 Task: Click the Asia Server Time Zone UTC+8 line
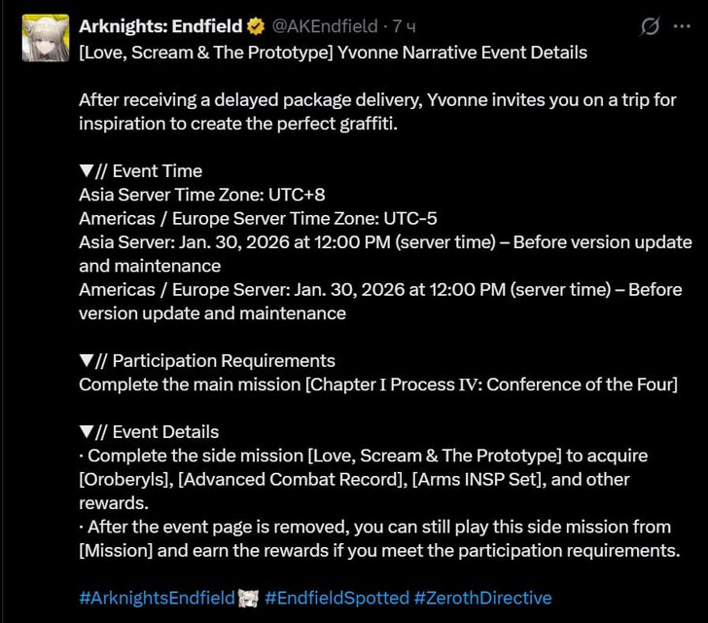(201, 195)
